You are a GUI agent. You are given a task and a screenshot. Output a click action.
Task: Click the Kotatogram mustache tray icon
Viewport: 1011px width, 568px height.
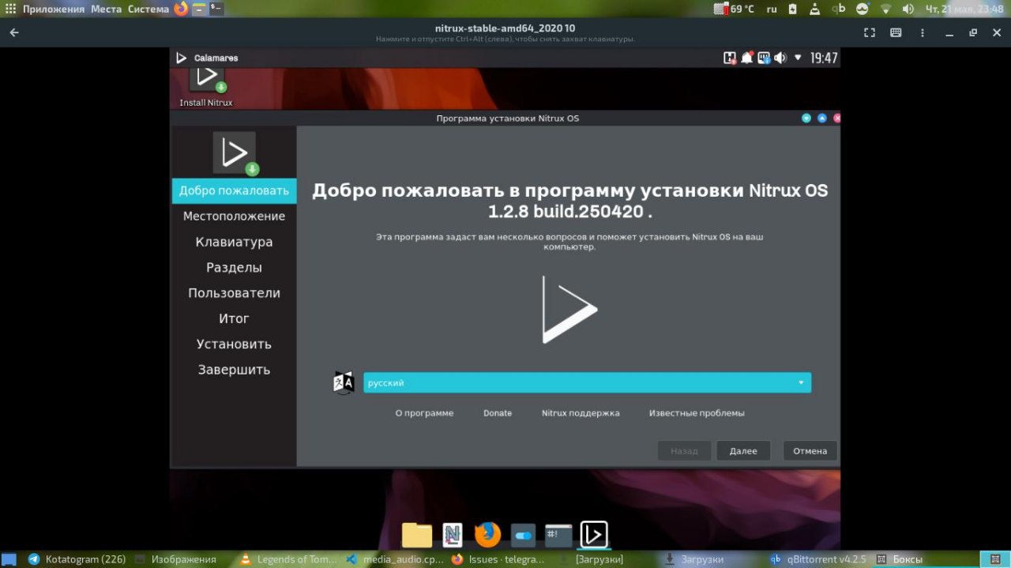point(863,9)
